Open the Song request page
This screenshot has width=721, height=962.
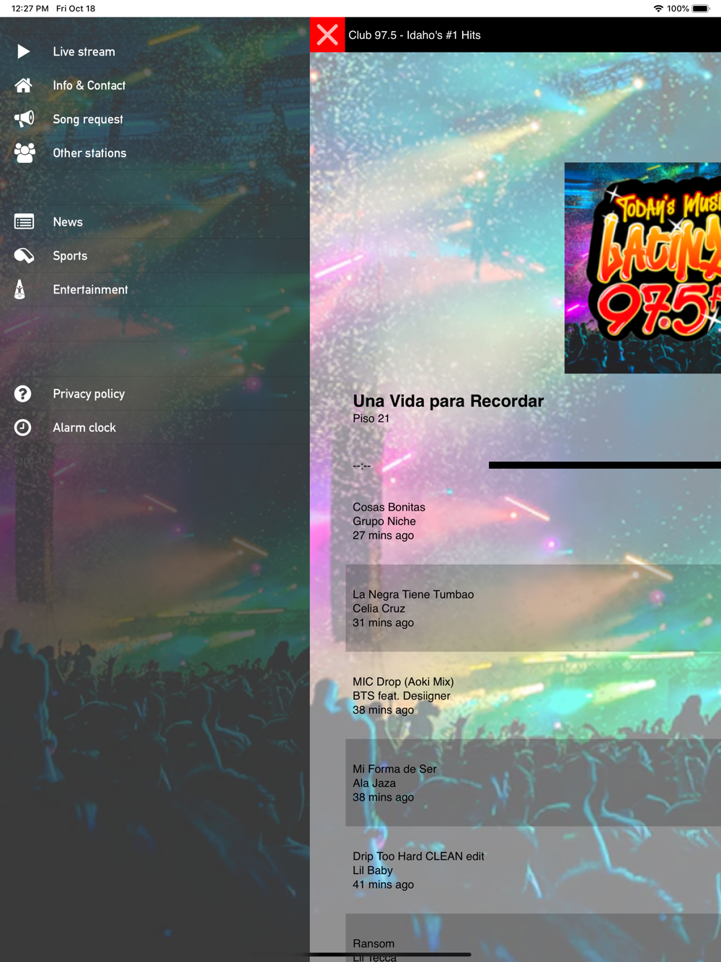[x=155, y=119]
